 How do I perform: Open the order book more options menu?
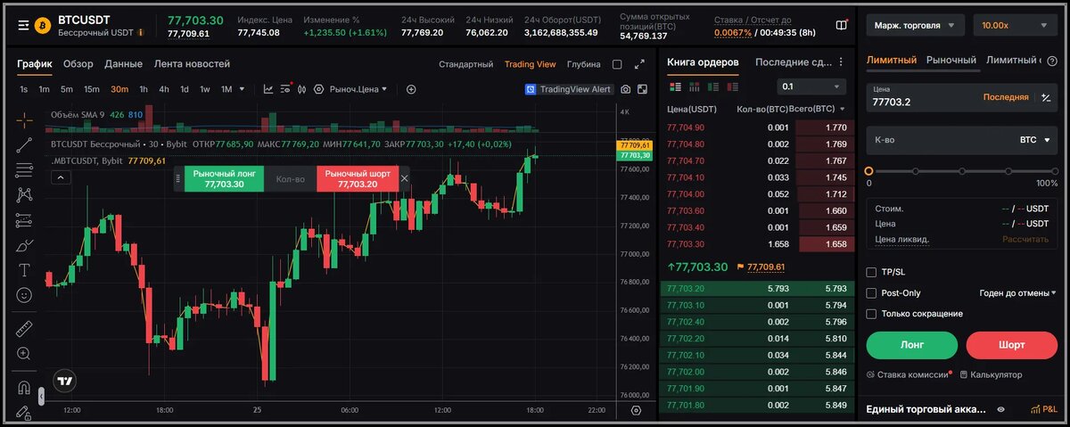tap(840, 62)
